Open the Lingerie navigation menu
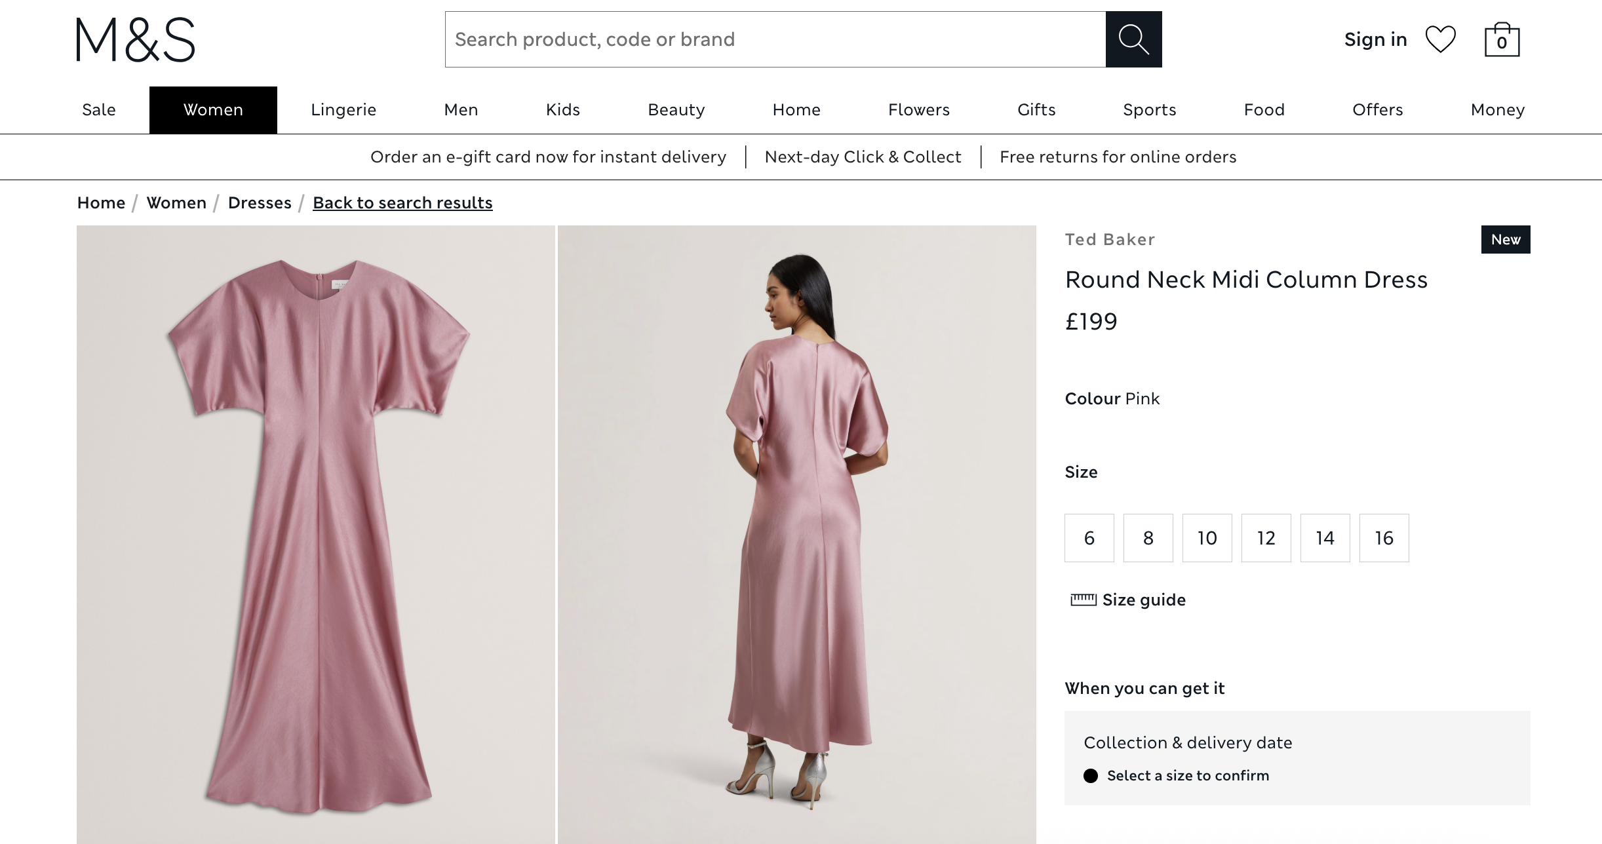 pos(343,110)
